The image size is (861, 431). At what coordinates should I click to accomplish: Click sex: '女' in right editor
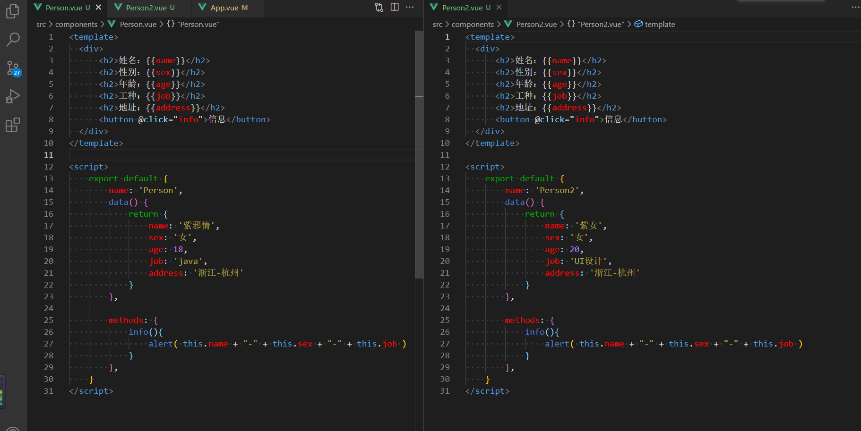coord(568,237)
